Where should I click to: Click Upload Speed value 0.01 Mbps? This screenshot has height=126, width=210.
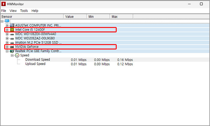tap(79, 64)
